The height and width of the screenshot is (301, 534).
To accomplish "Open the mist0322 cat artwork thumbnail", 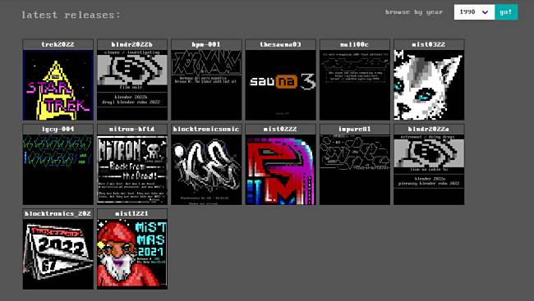I will coord(429,85).
